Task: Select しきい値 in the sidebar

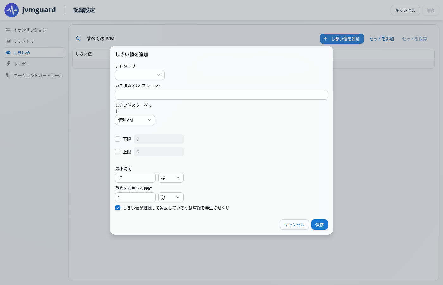Action: [x=34, y=53]
